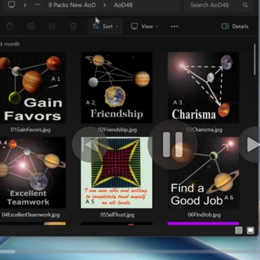The width and height of the screenshot is (260, 260).
Task: Click the AoD48 breadcrumb
Action: click(x=123, y=5)
